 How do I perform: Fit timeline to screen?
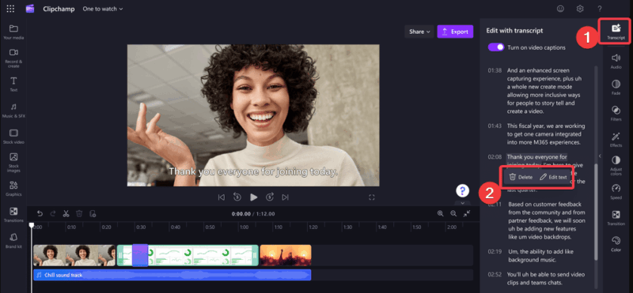467,213
